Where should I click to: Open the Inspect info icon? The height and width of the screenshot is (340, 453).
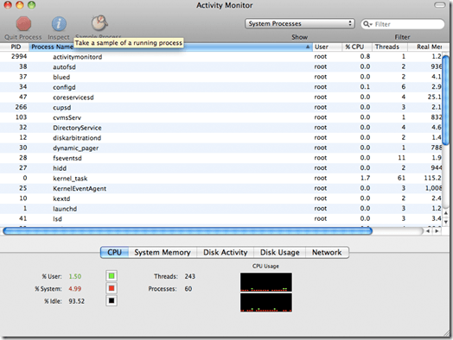(59, 23)
